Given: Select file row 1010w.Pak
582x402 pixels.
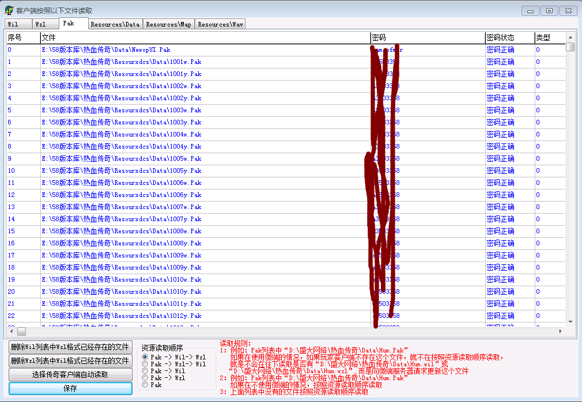Looking at the screenshot, I should tap(286, 280).
